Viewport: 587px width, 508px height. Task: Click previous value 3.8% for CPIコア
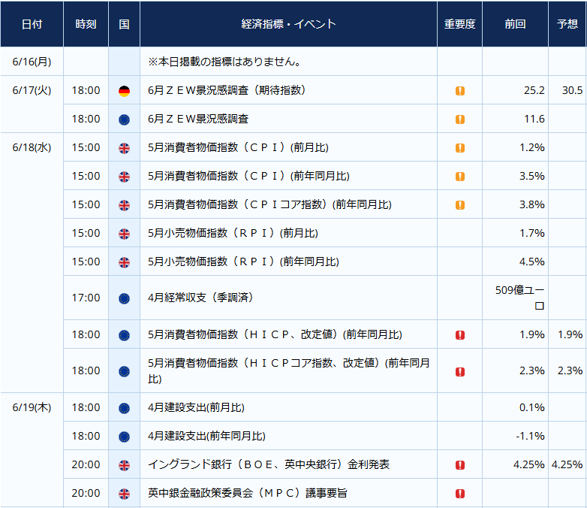click(532, 204)
